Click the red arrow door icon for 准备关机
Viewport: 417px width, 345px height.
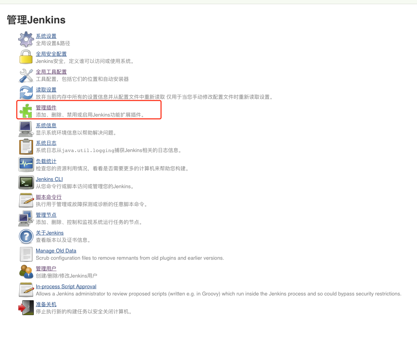tap(26, 308)
